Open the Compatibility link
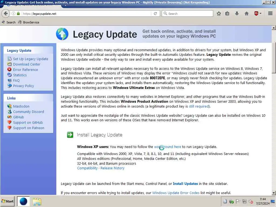276x207 pixels. 87,168
